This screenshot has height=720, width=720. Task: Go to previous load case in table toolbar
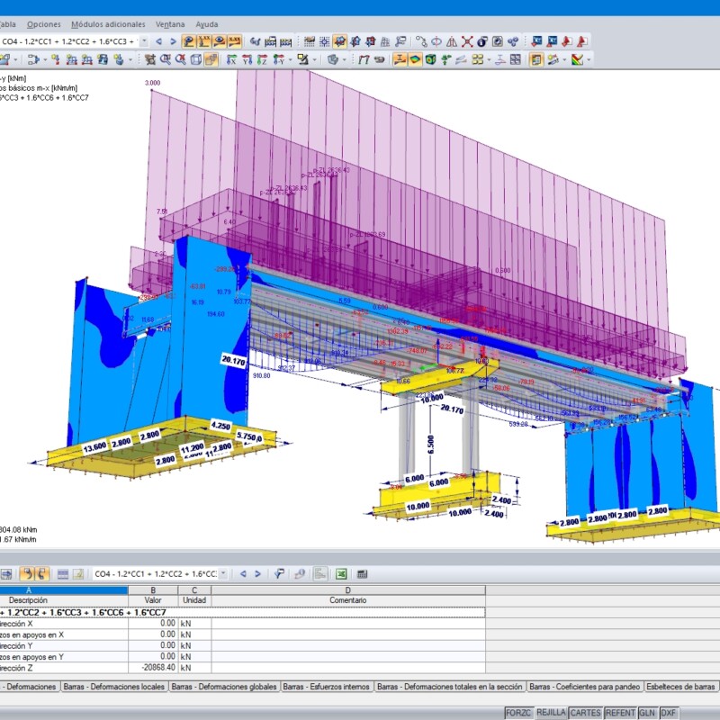tap(243, 574)
